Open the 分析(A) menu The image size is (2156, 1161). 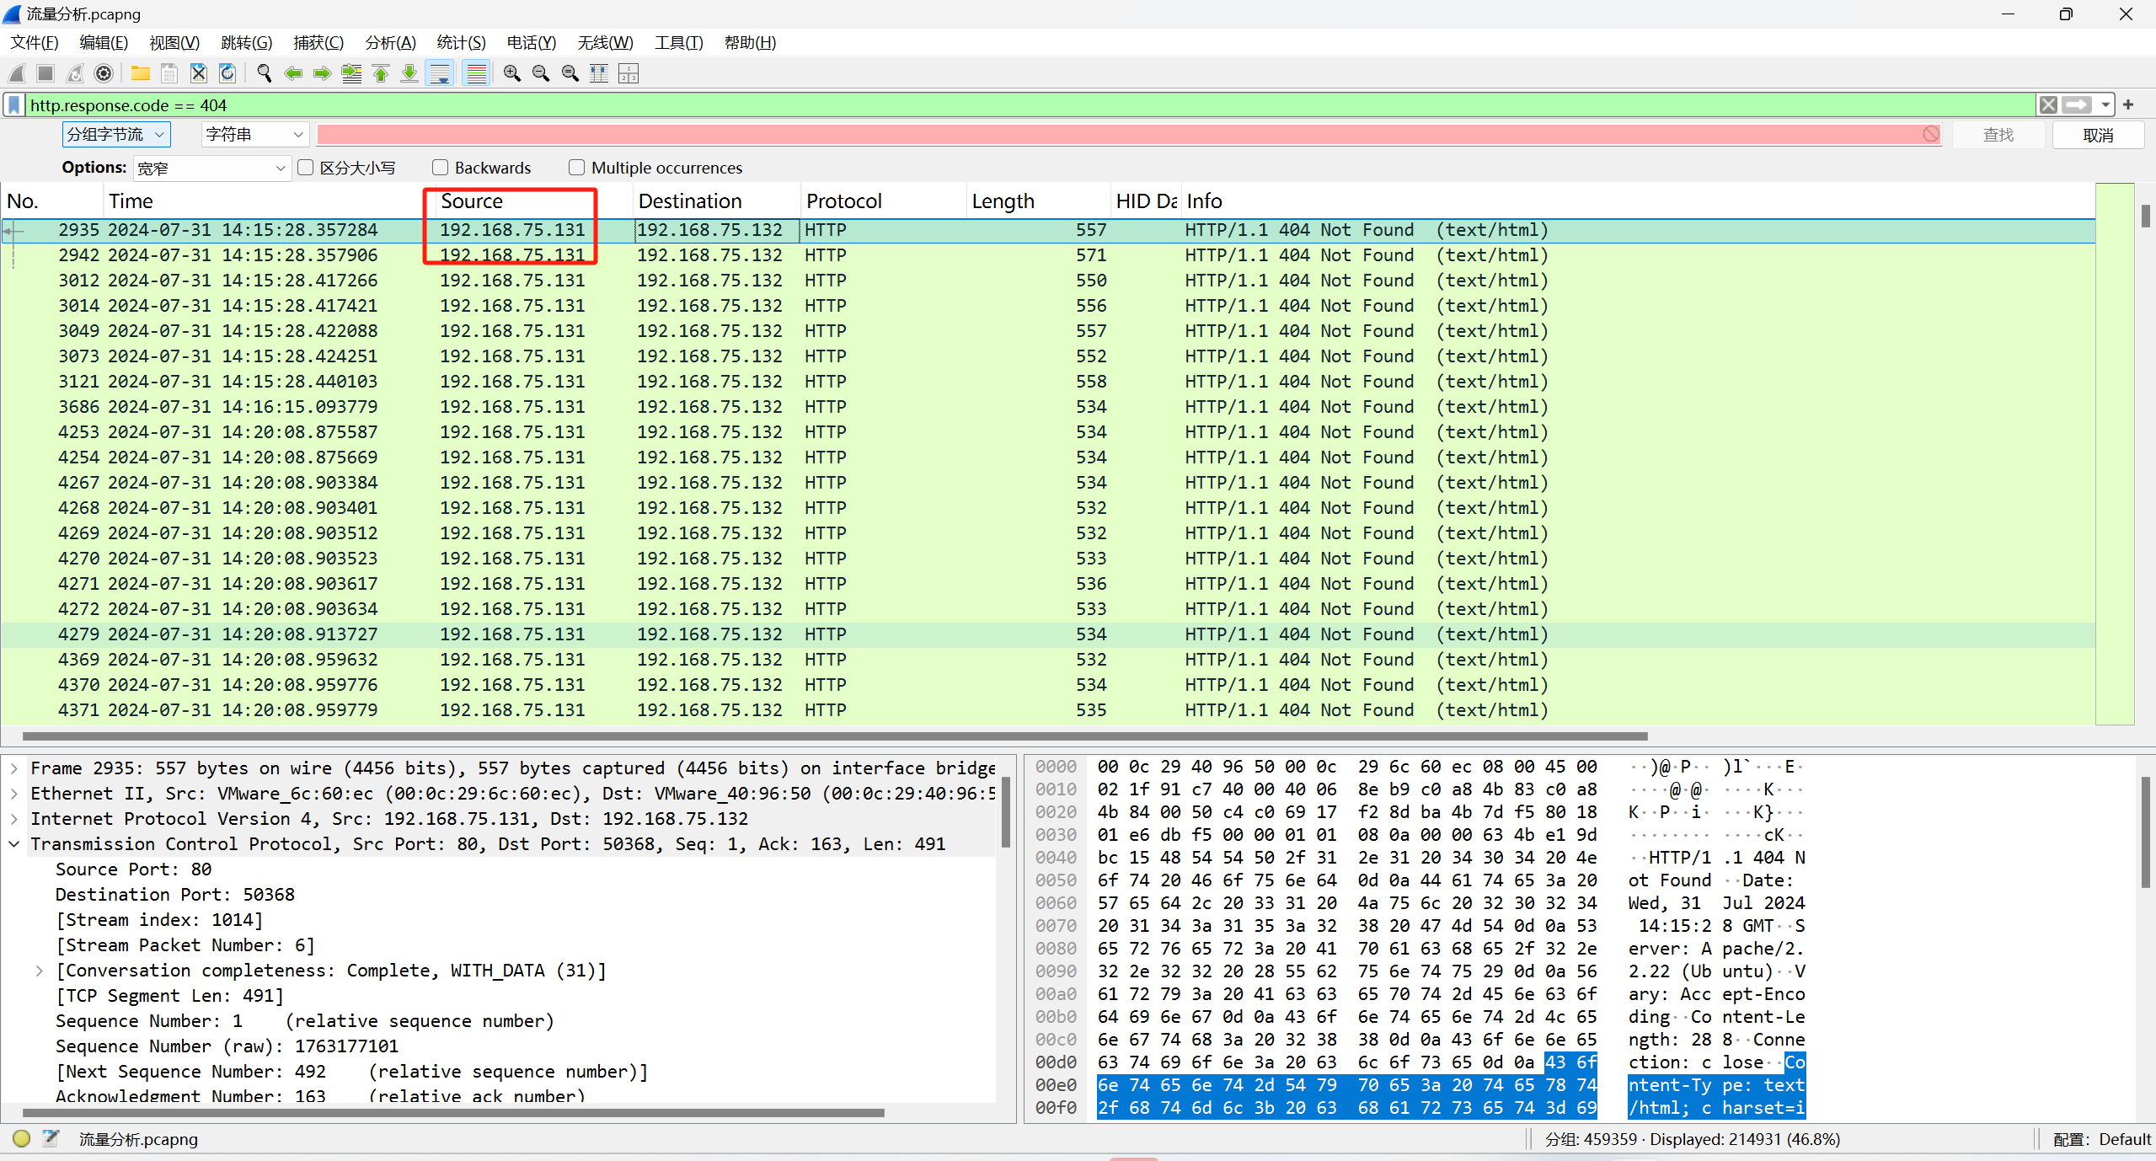[390, 43]
